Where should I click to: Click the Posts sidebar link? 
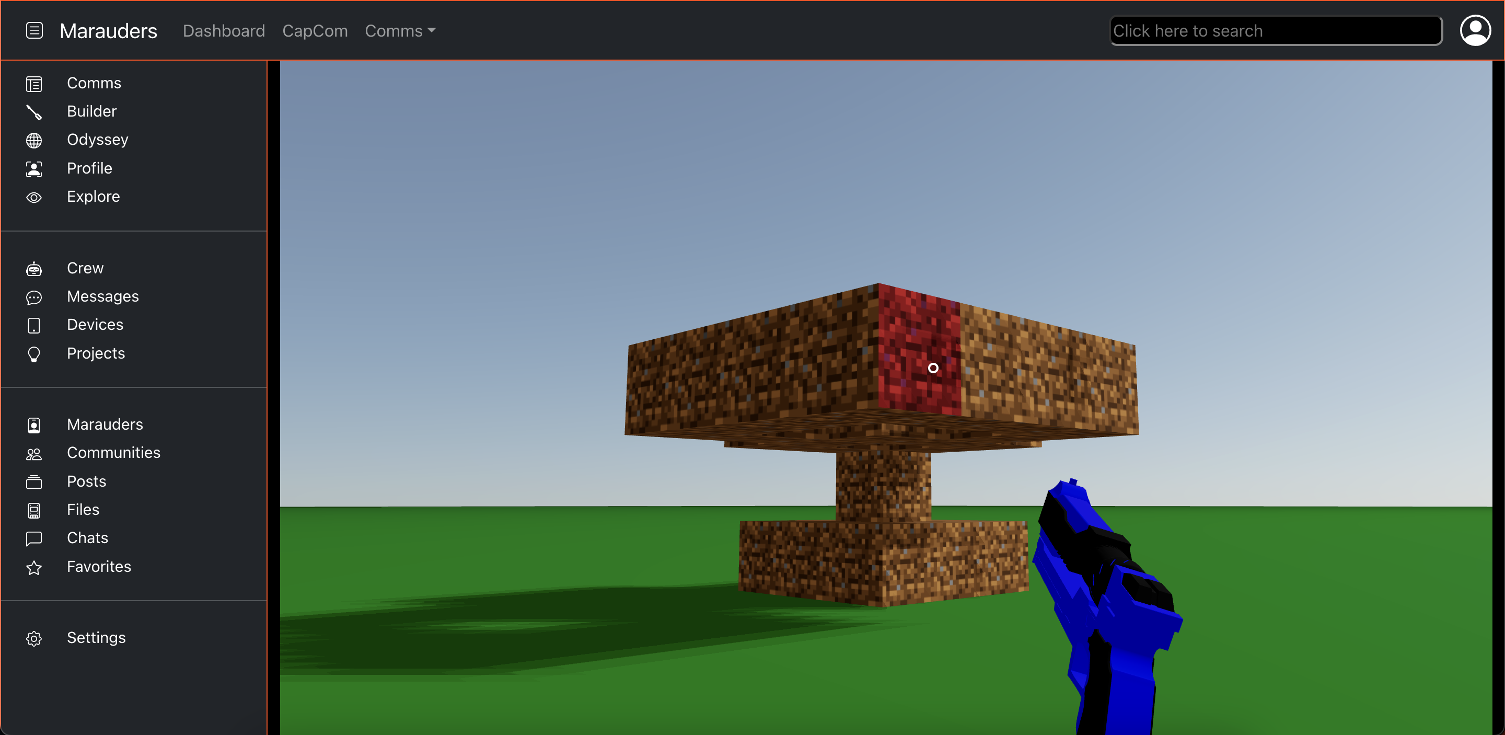point(86,481)
